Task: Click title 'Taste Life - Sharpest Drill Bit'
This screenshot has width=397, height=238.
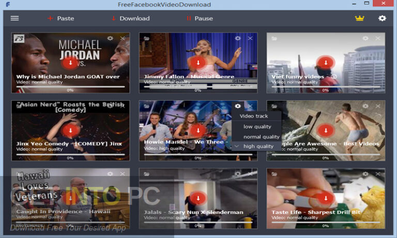Action: point(316,212)
